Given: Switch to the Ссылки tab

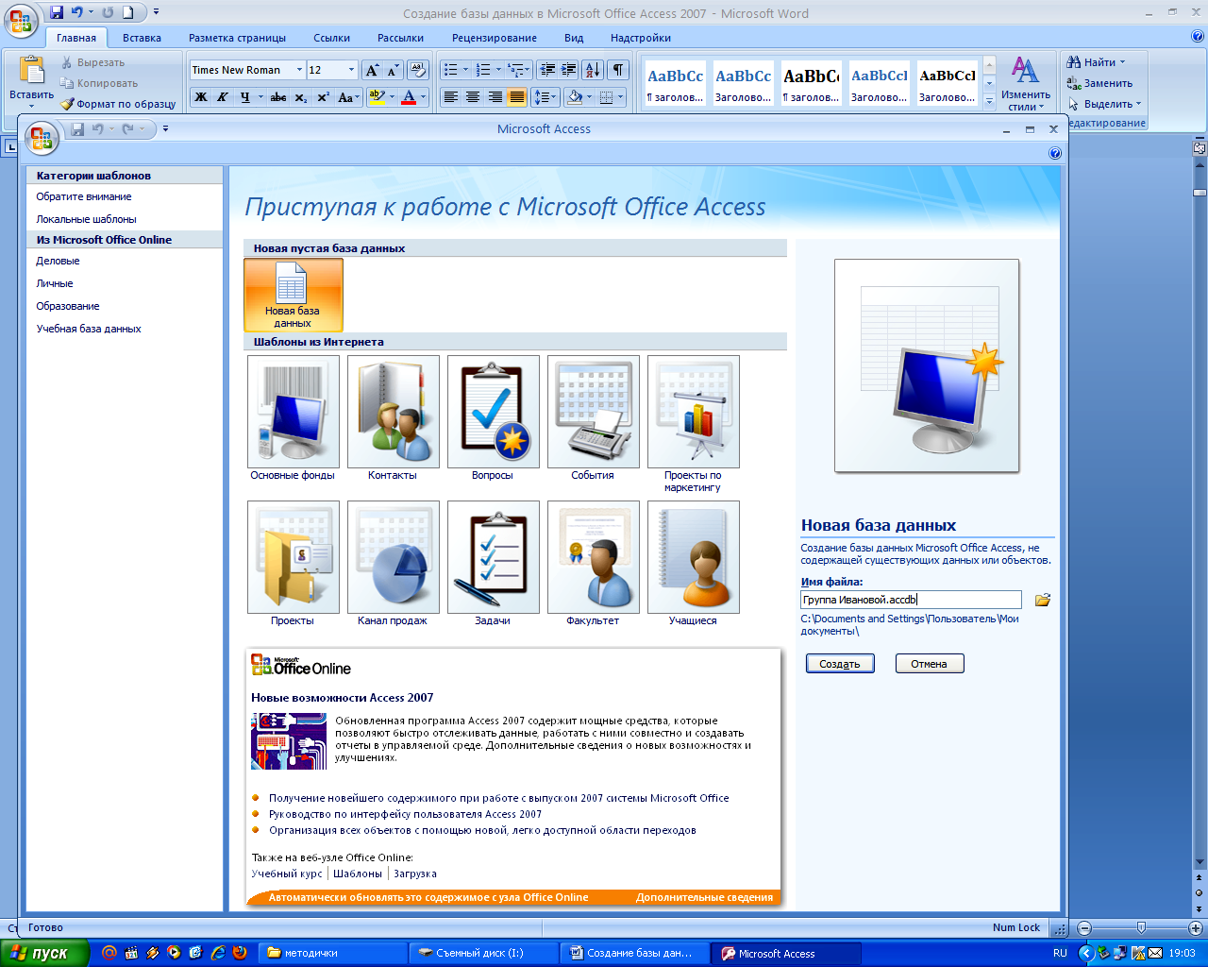Looking at the screenshot, I should coord(331,38).
